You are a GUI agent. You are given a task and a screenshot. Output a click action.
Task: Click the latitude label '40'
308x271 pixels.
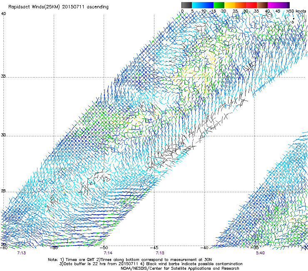coord(3,14)
